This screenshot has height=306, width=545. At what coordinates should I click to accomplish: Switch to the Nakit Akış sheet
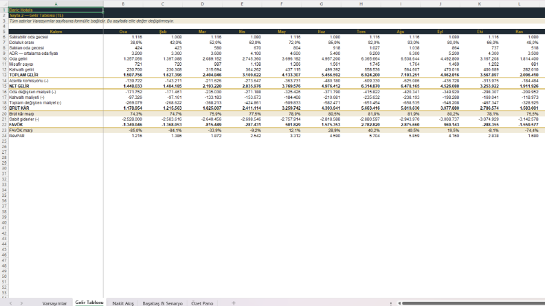click(123, 303)
